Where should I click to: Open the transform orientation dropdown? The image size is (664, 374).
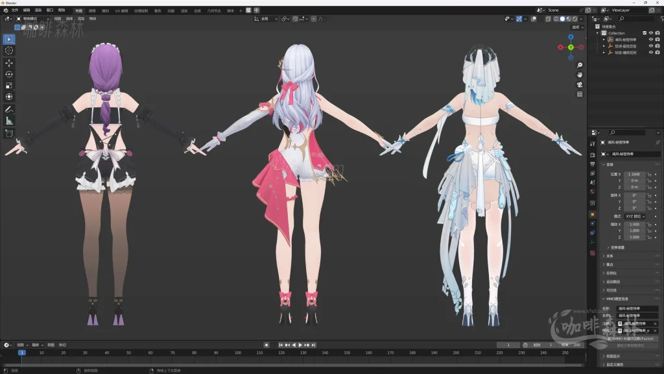pos(265,19)
